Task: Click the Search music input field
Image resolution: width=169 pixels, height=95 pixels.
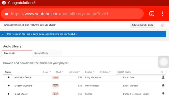Action: (x=141, y=72)
